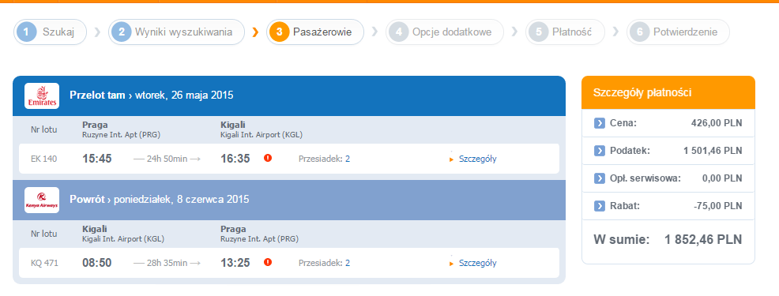This screenshot has width=779, height=296.
Task: Click red warning icon next to 16:35
Action: point(268,158)
